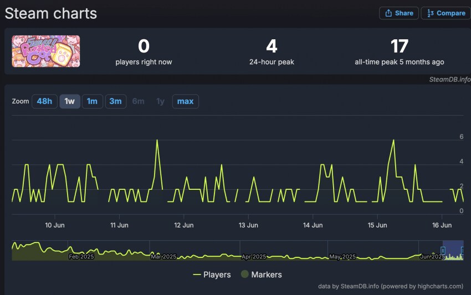Screen dimensions: 471x295
Task: Open the Compare button
Action: pyautogui.click(x=447, y=13)
